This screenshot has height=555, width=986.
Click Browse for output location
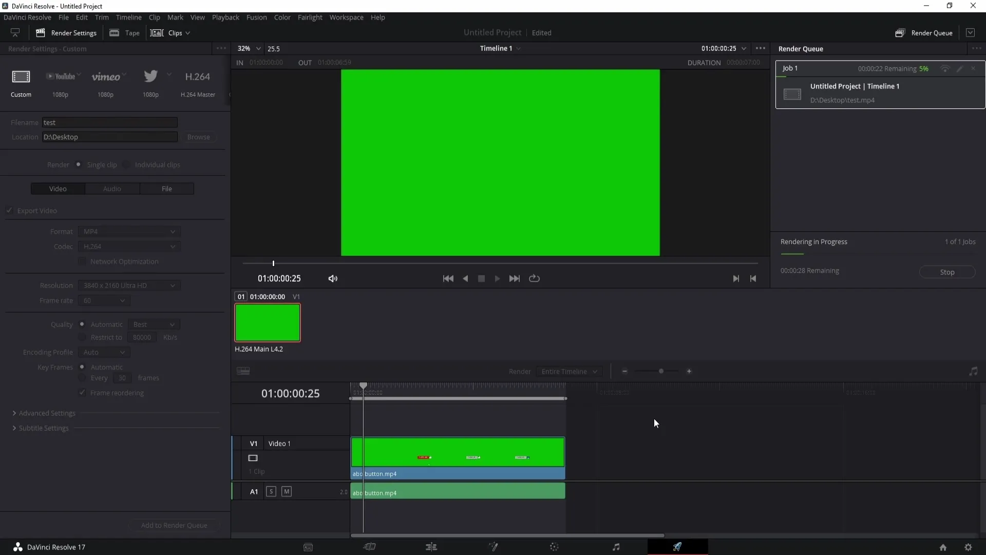(x=198, y=137)
